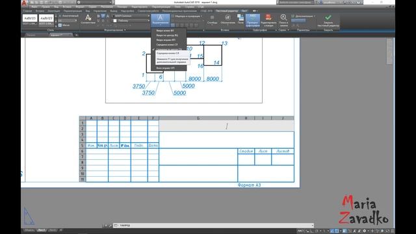Click the new drawing tab plus button
Image resolution: width=416 pixels, height=234 pixels.
(77, 34)
